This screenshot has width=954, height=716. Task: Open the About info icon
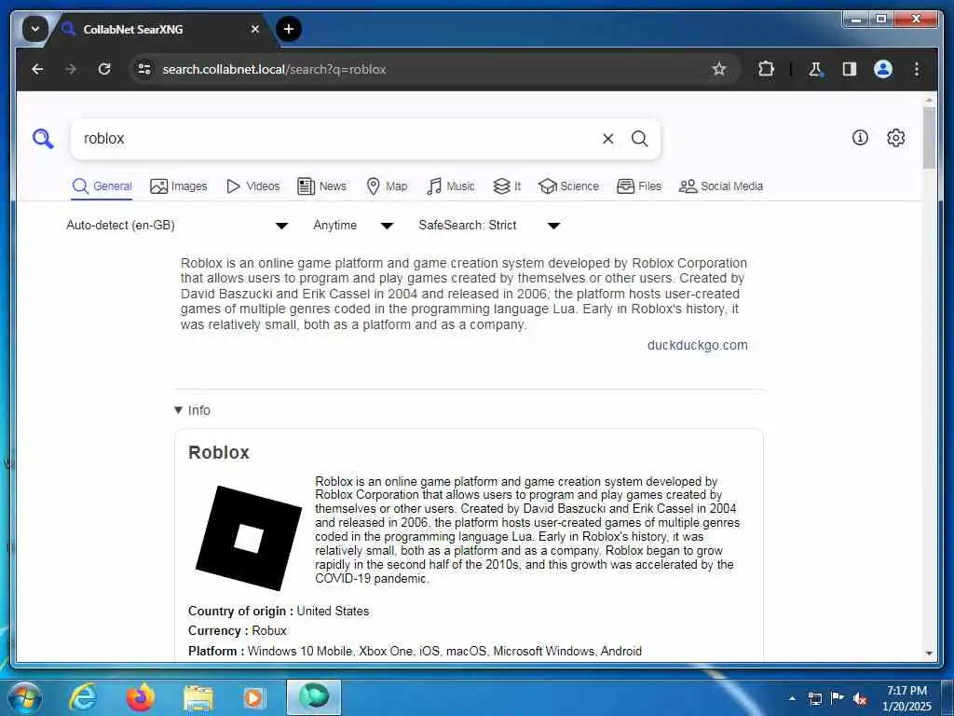[860, 138]
